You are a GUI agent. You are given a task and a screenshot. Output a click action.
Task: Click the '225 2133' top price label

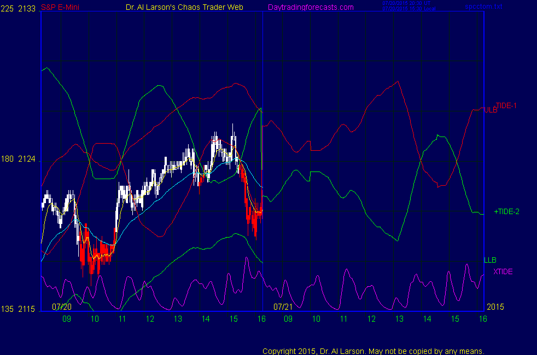[x=18, y=9]
